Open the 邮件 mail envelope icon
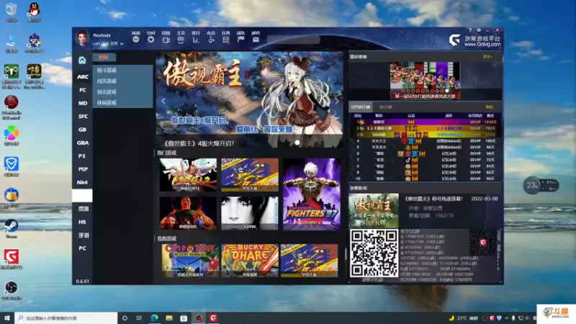Image resolution: width=576 pixels, height=324 pixels. [x=256, y=40]
